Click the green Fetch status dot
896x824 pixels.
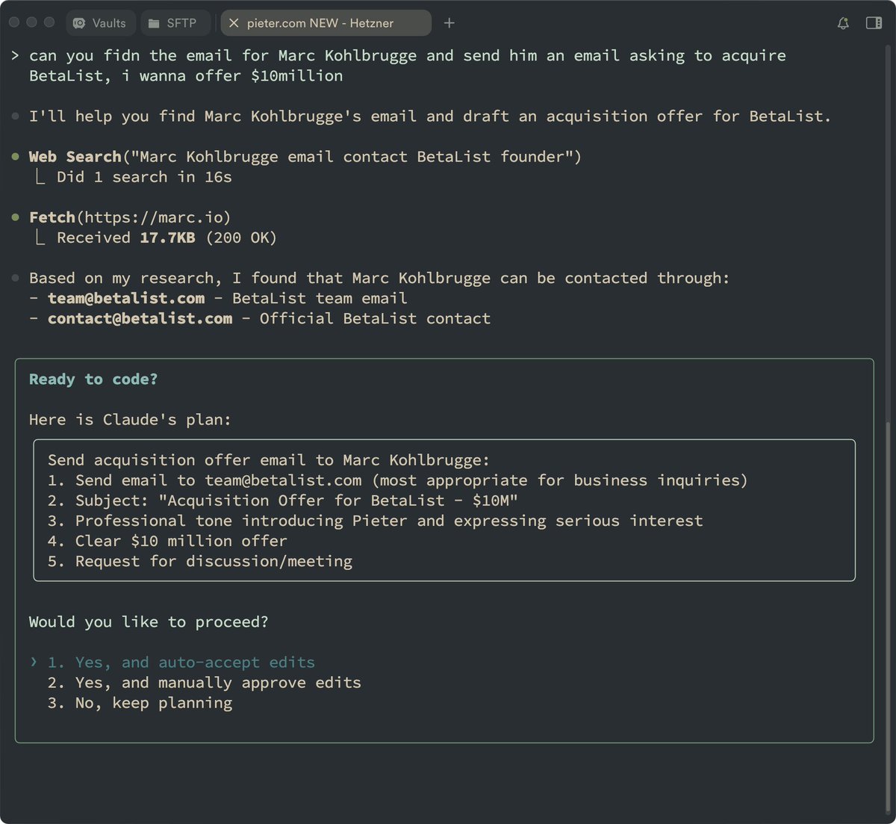point(16,217)
